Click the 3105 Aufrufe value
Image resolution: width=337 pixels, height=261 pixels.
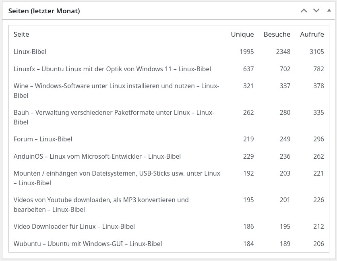click(x=317, y=52)
